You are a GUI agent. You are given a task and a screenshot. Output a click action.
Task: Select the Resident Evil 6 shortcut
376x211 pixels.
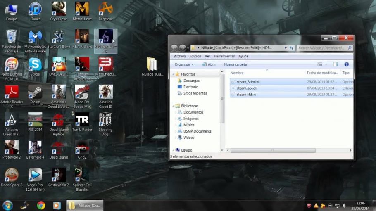(105, 41)
